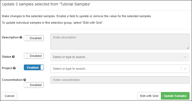Image resolution: width=192 pixels, height=101 pixels.
Task: Click the green Update Samples button
Action: [x=175, y=96]
